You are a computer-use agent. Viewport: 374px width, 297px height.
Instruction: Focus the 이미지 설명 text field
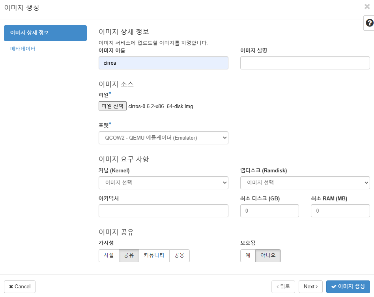coord(305,63)
